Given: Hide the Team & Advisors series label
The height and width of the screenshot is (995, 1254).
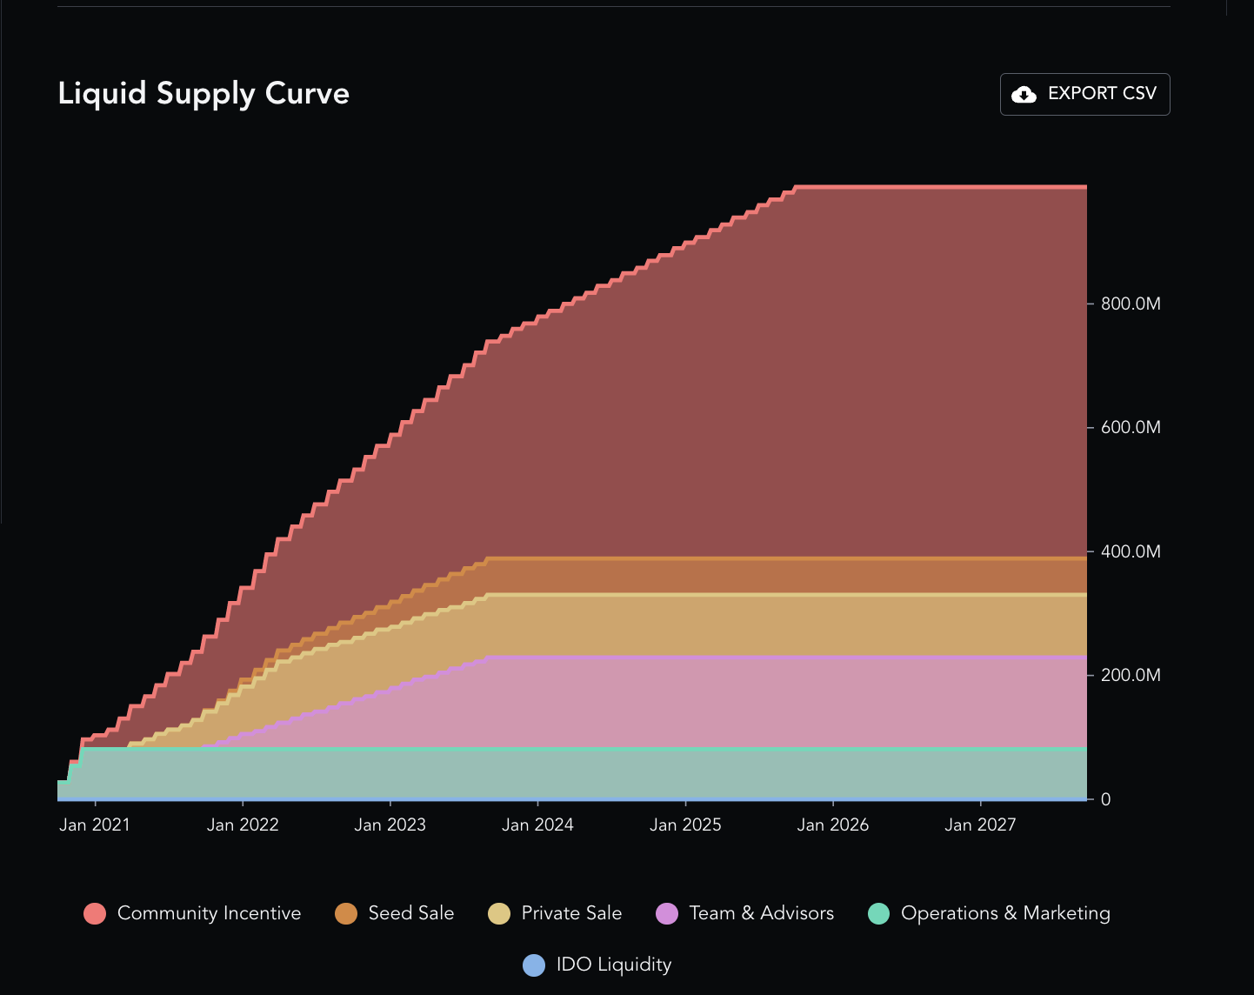Looking at the screenshot, I should (x=761, y=913).
